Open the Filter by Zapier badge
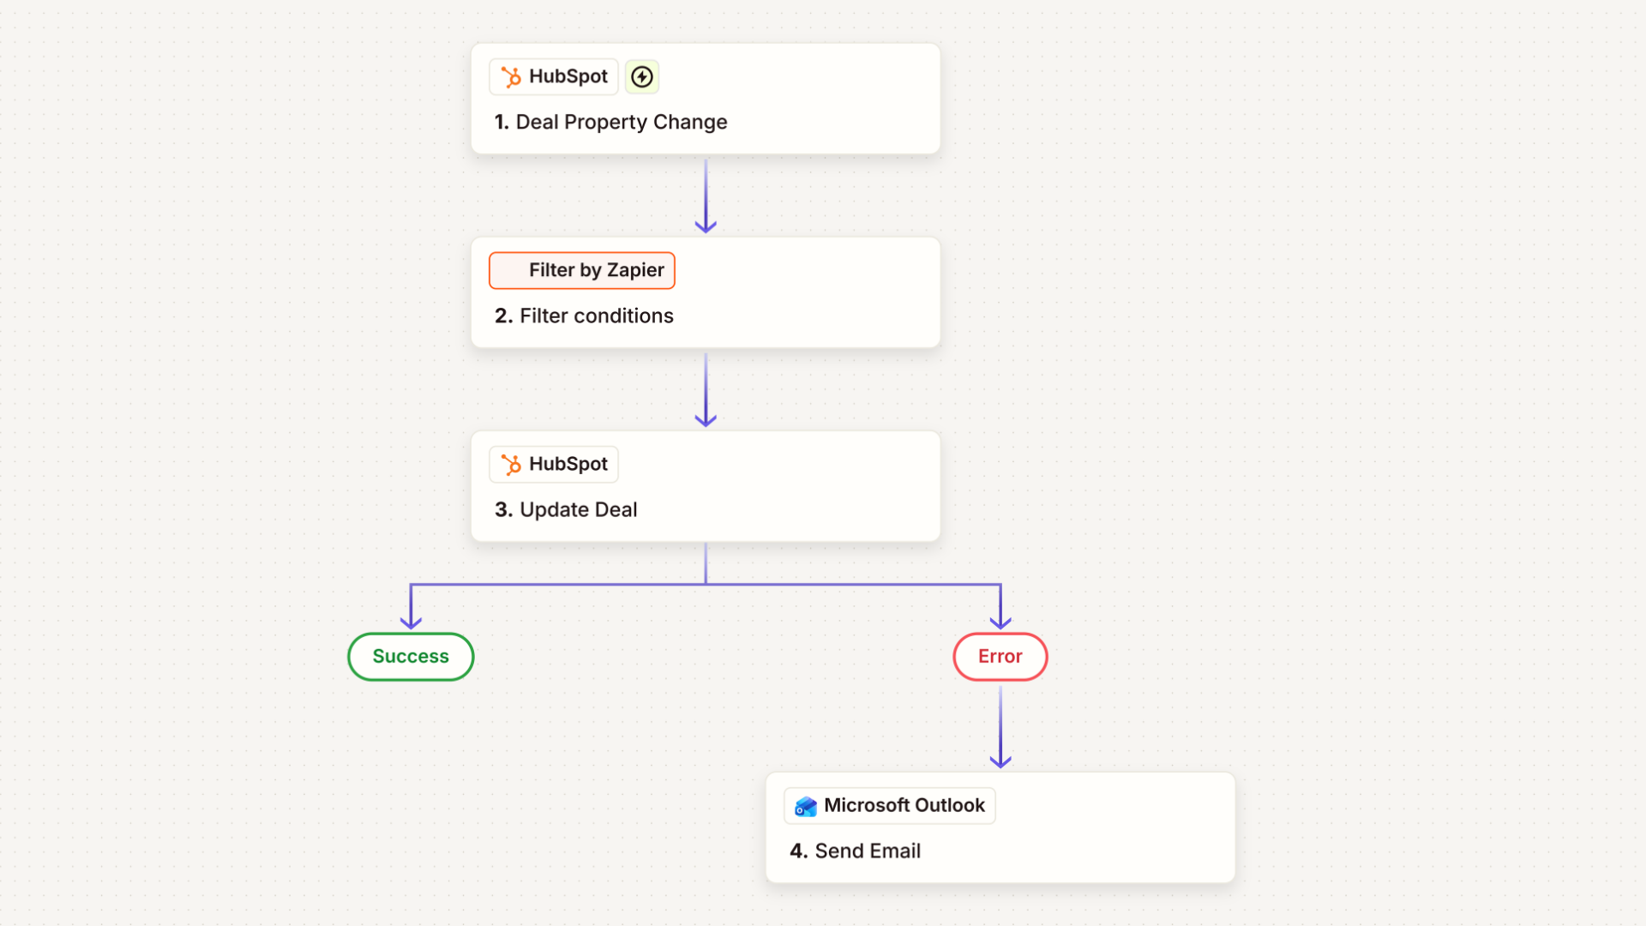This screenshot has width=1646, height=926. click(x=582, y=271)
